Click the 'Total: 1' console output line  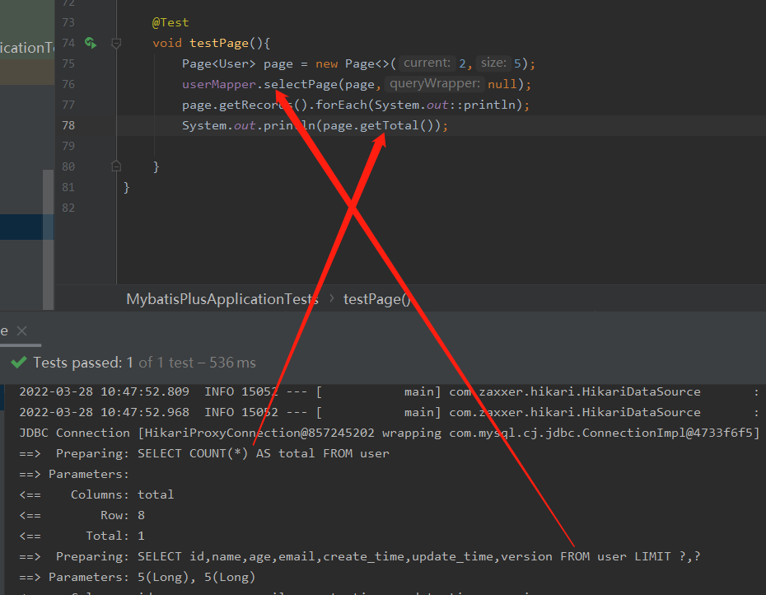click(x=82, y=536)
